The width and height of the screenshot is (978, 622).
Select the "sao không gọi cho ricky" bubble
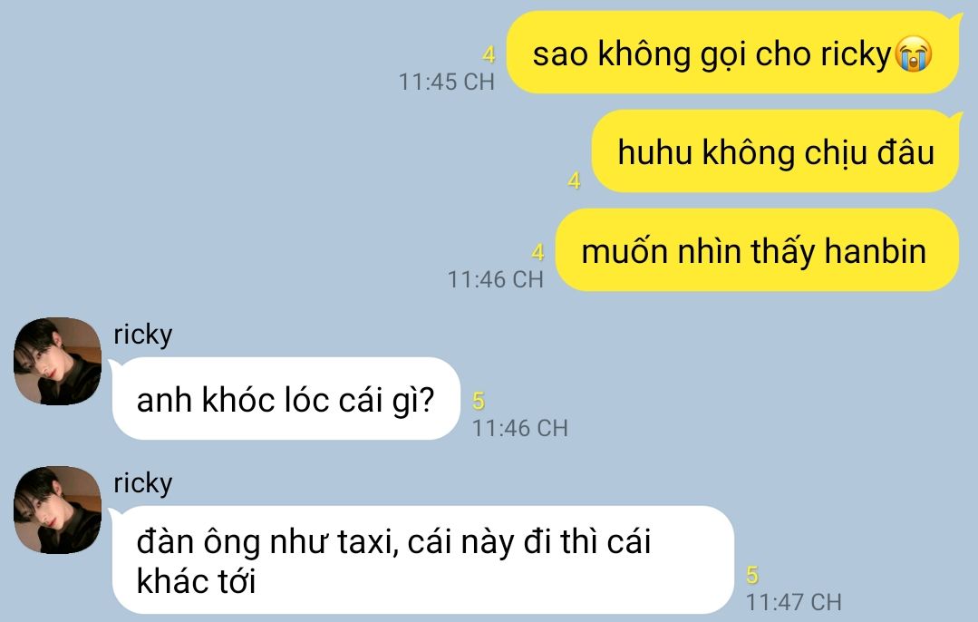click(733, 53)
